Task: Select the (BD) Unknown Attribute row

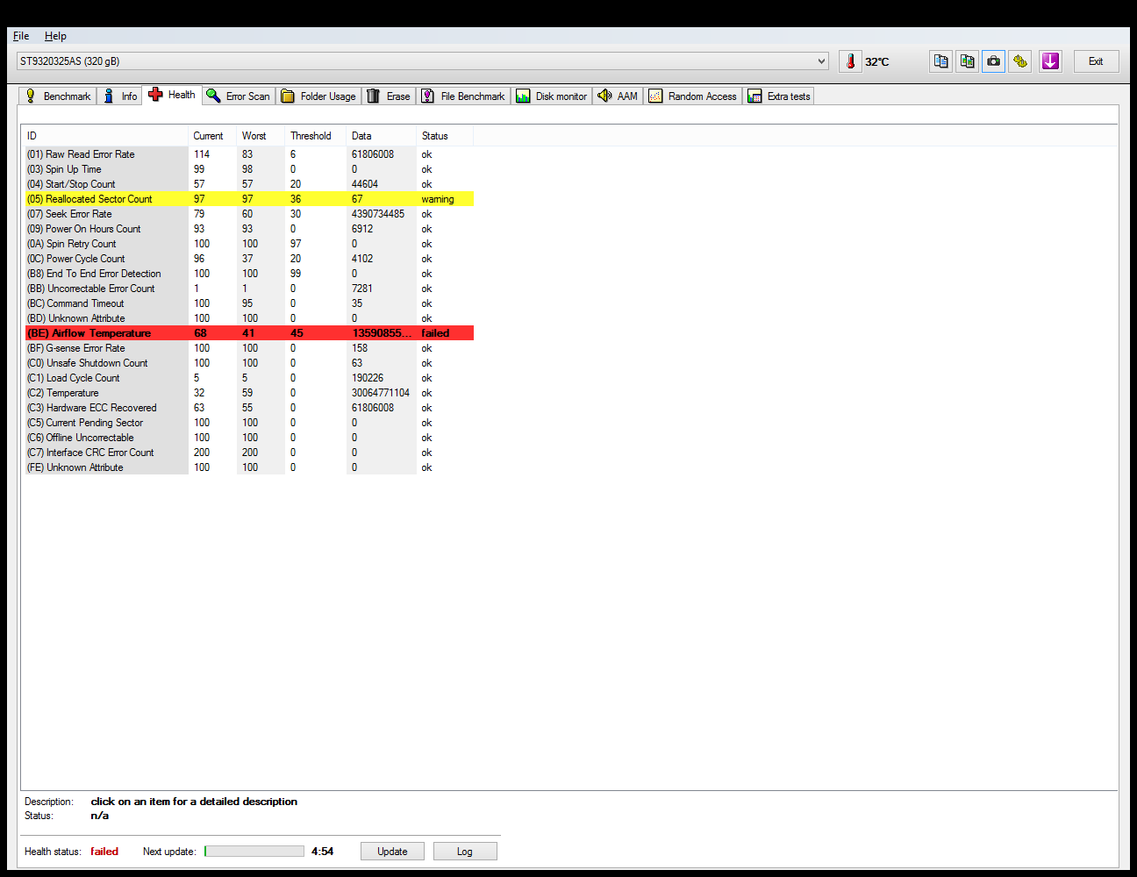Action: tap(247, 318)
